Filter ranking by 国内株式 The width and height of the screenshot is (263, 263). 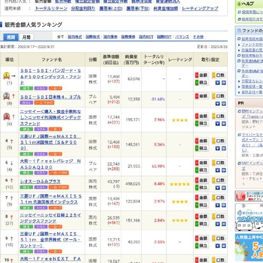[x=75, y=37]
